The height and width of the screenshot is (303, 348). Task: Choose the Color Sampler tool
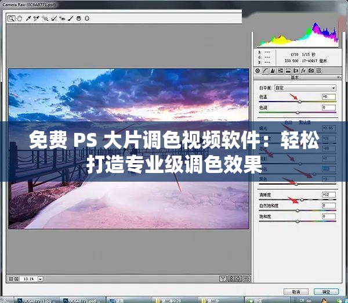click(x=36, y=18)
